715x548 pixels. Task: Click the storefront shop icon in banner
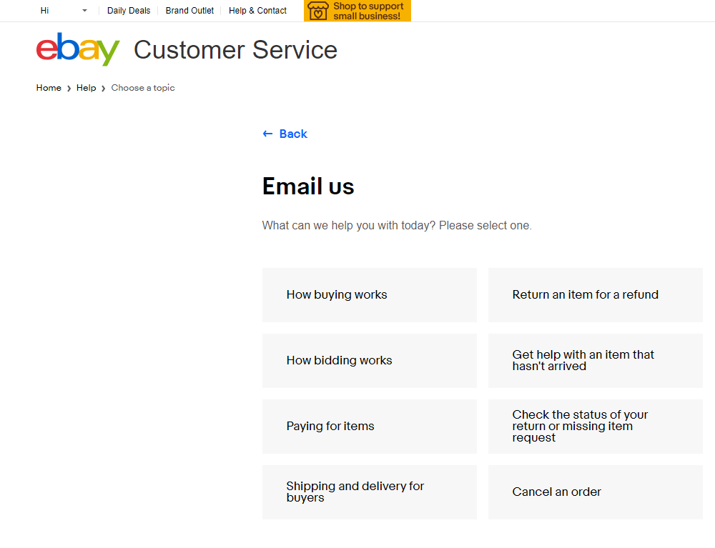(x=317, y=11)
